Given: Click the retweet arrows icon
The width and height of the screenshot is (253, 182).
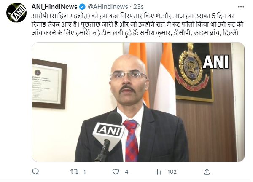Looking at the screenshot, I should point(74,172).
